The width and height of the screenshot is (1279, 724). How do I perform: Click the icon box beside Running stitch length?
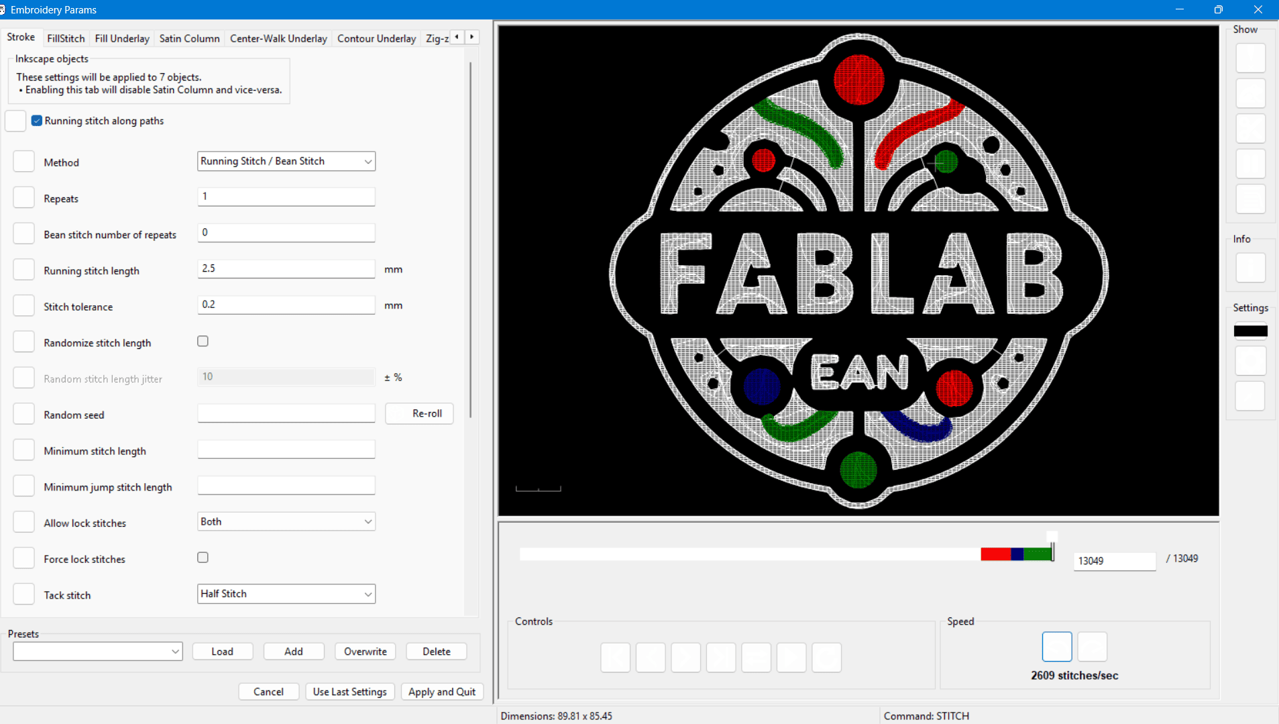point(23,270)
